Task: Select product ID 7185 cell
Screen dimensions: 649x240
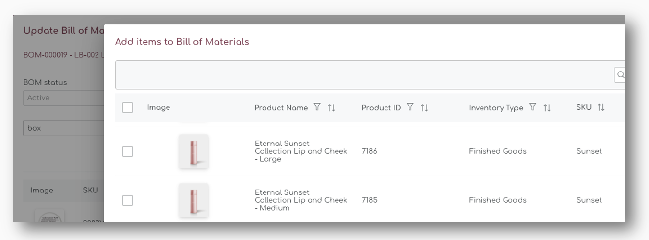Action: (x=369, y=200)
